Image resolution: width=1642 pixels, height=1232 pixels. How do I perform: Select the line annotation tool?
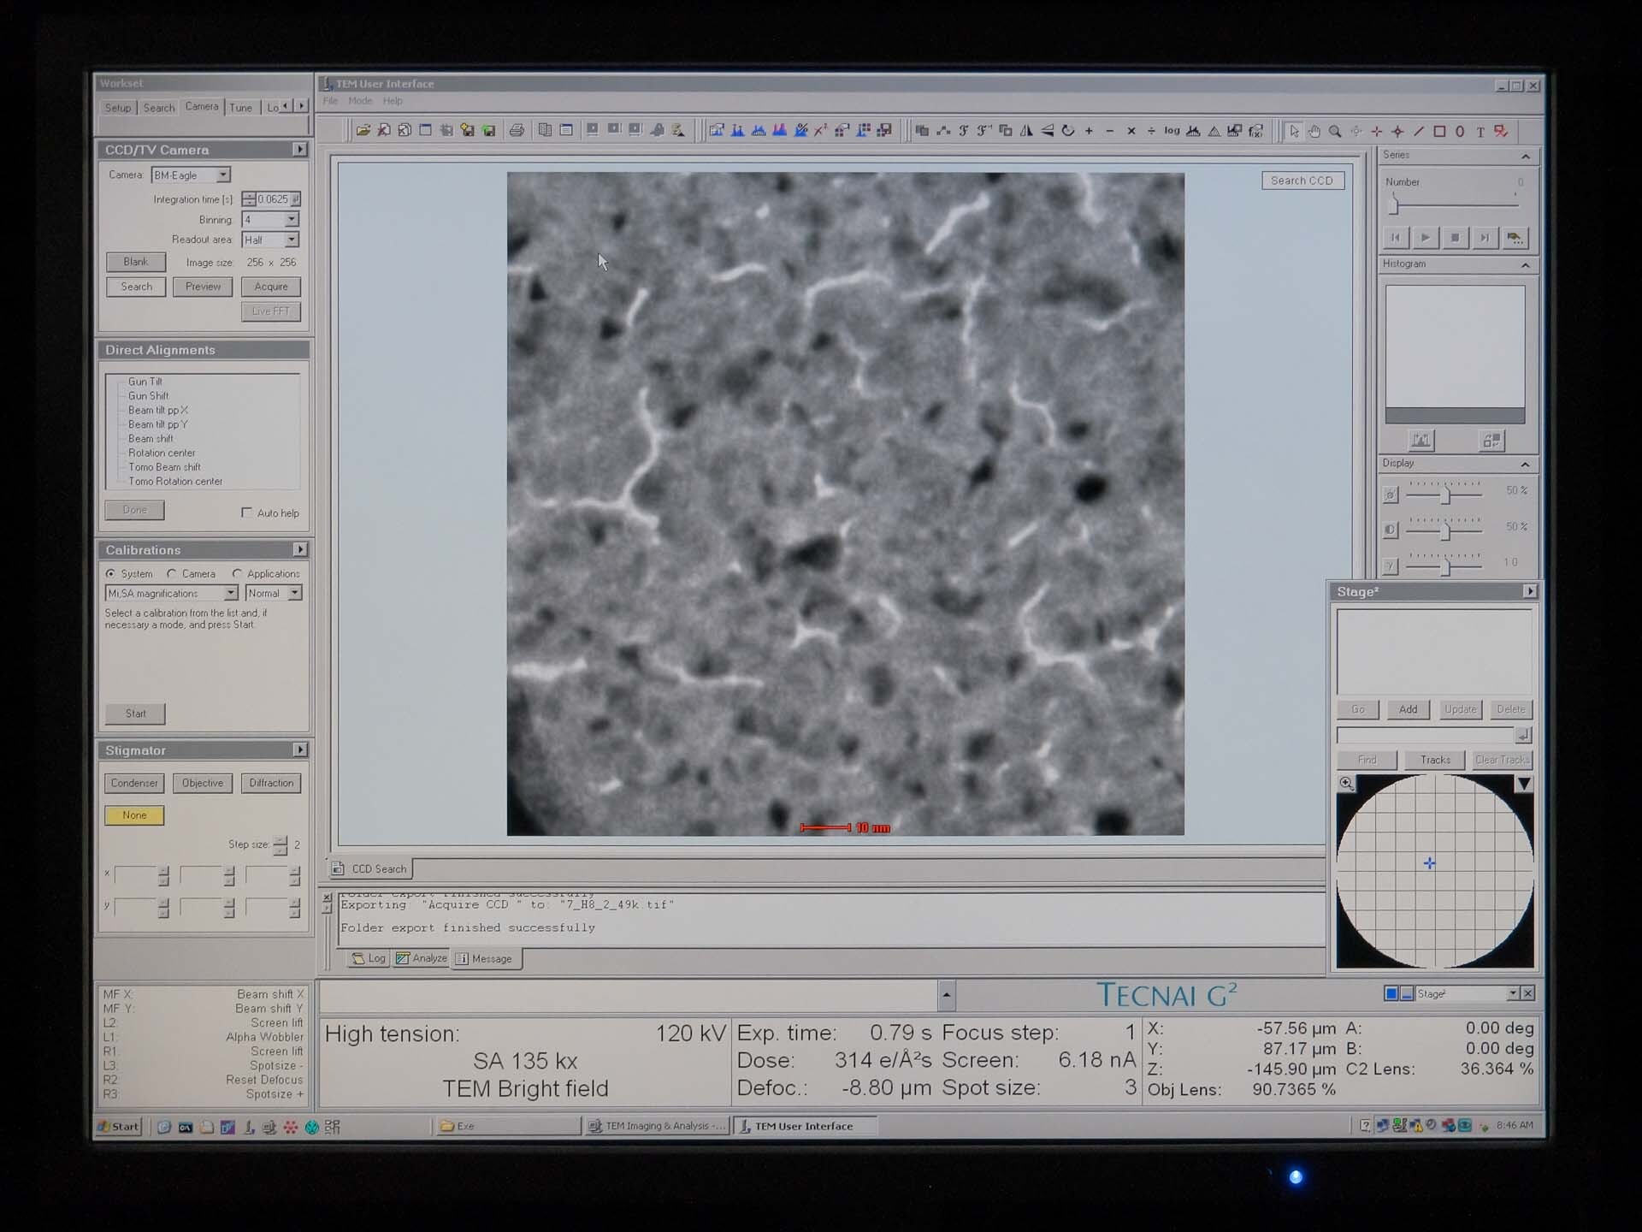1419,131
